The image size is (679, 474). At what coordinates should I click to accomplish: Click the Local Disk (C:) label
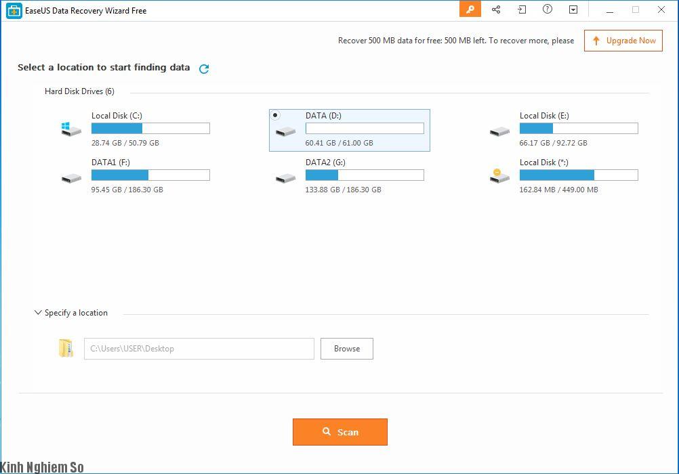[117, 116]
